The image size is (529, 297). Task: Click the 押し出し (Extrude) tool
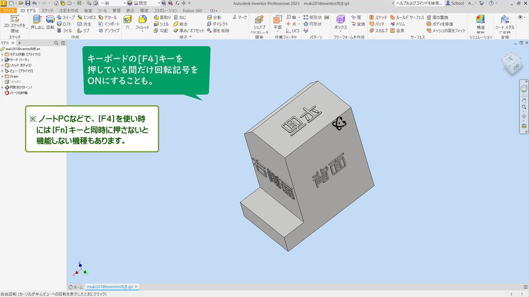tap(37, 22)
